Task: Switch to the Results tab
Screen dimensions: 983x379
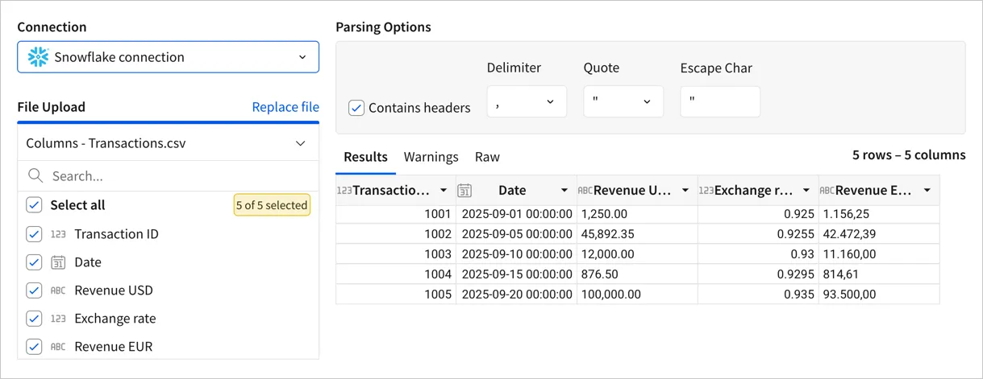Action: [365, 158]
